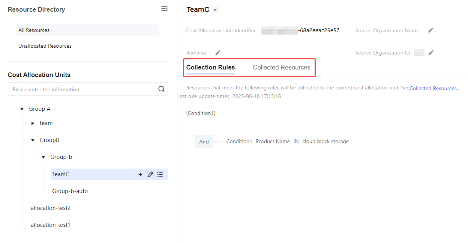Select All Resources in the directory
468x243 pixels.
pos(34,30)
